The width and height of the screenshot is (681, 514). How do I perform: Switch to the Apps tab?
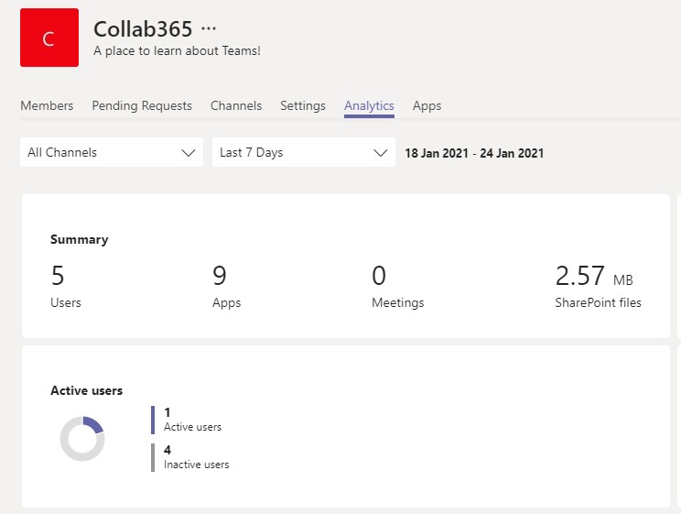click(x=427, y=105)
